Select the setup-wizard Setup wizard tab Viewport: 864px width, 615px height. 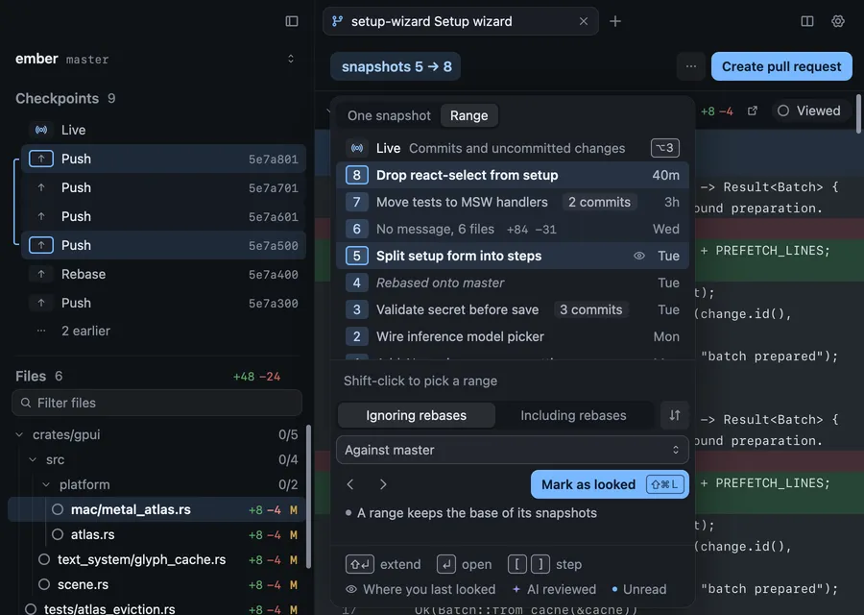pyautogui.click(x=461, y=21)
